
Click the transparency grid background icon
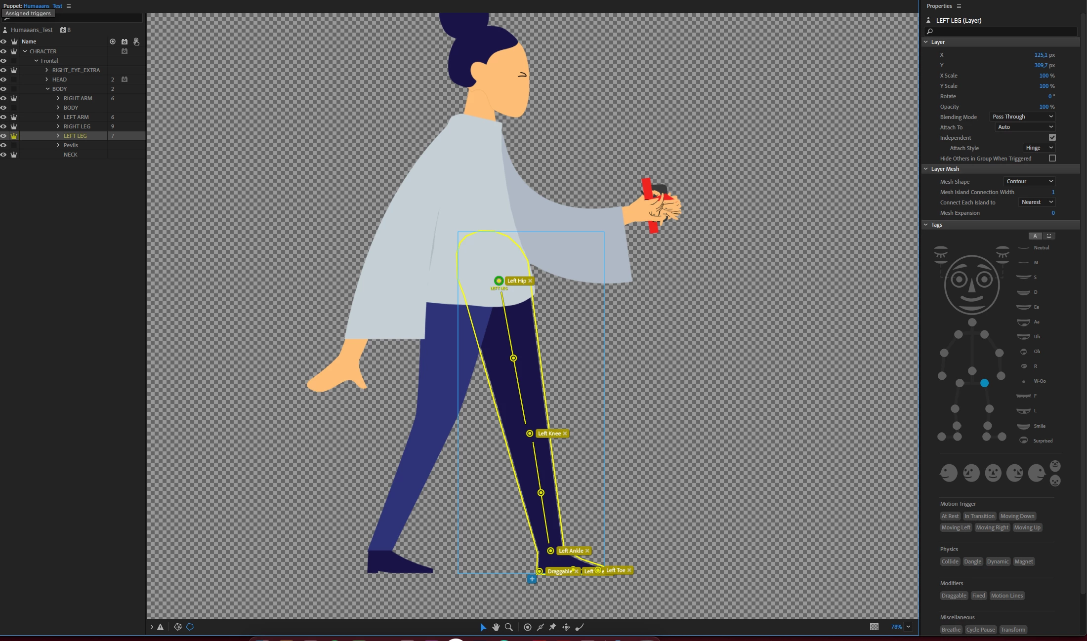(874, 627)
